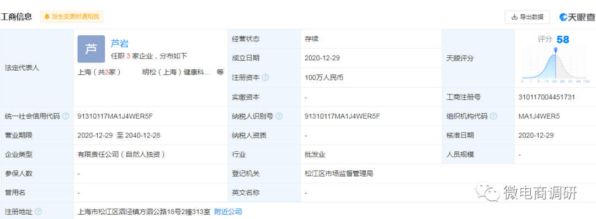
Task: Select 组织机构代码 value MA1J4WER5
Action: pyautogui.click(x=539, y=116)
